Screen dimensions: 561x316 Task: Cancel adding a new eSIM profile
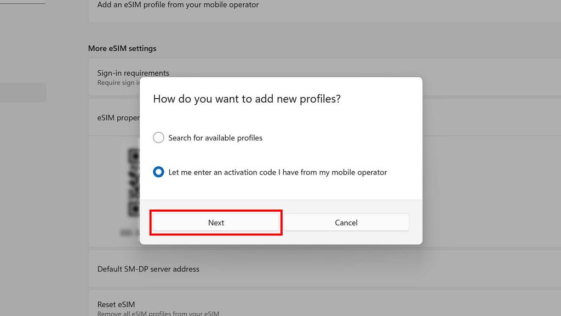point(346,222)
